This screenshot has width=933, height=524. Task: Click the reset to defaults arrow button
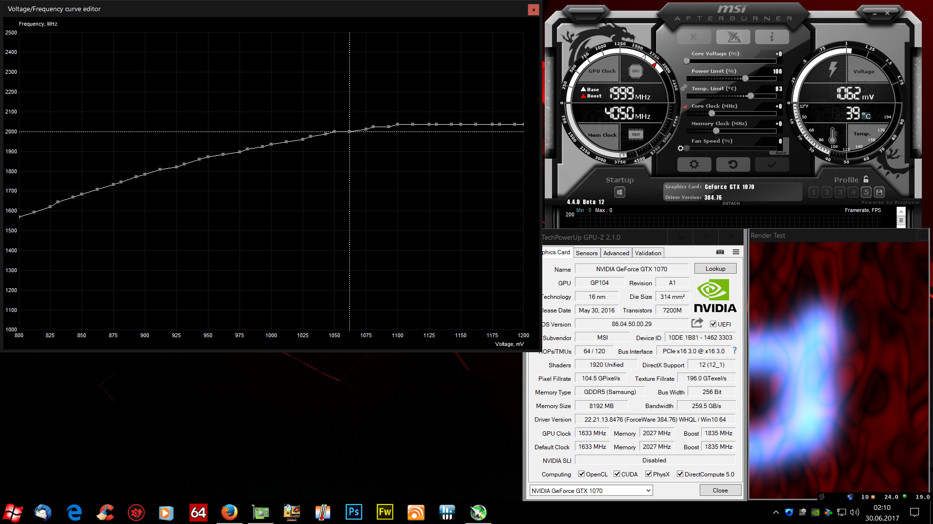(733, 164)
